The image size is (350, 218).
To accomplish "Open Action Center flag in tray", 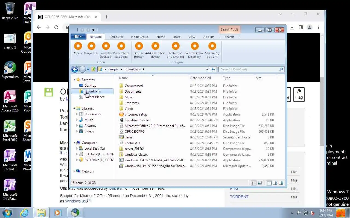I will pos(299,213).
